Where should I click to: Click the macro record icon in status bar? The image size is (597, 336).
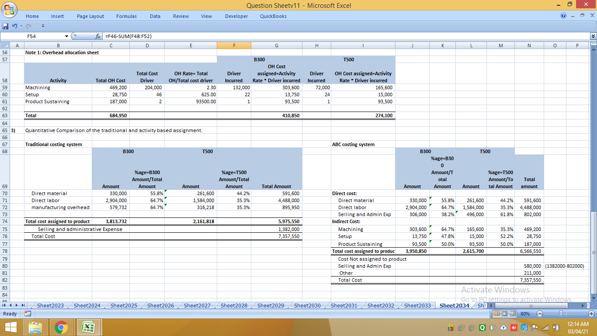tap(27, 313)
